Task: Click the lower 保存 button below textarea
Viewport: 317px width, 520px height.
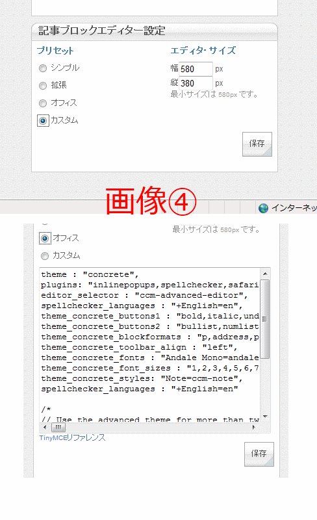Action: click(x=259, y=454)
